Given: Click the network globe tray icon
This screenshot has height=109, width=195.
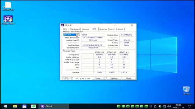Looking at the screenshot, I should 165,106.
